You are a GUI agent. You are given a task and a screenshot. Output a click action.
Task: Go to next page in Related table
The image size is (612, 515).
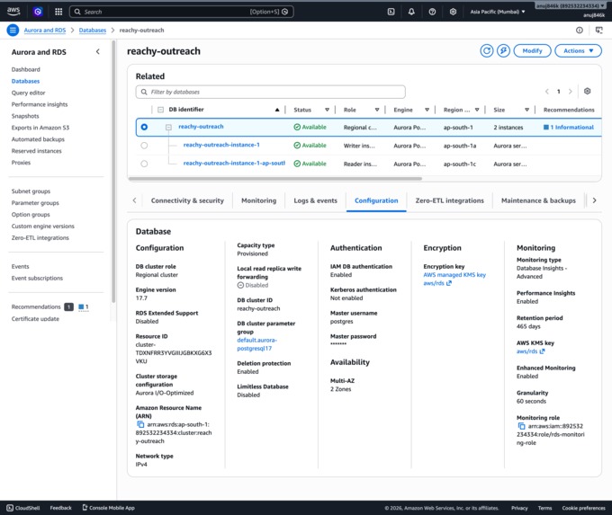571,92
